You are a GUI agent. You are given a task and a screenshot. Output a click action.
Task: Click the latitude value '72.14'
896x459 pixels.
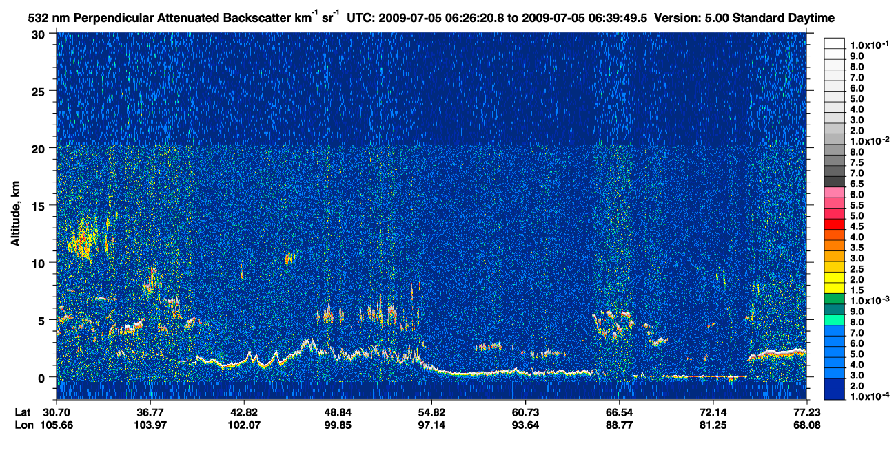point(712,412)
